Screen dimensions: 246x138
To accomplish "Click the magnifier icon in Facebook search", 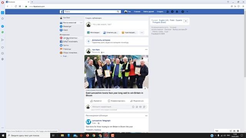I will tap(118, 11).
